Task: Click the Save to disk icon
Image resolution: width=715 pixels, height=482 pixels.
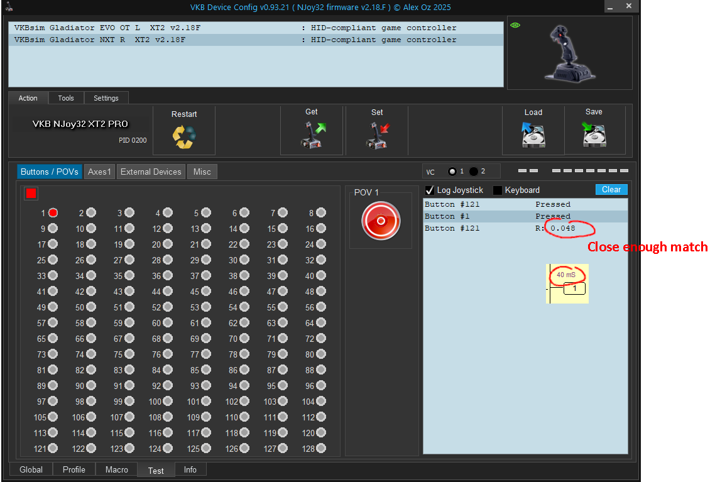Action: (x=594, y=134)
